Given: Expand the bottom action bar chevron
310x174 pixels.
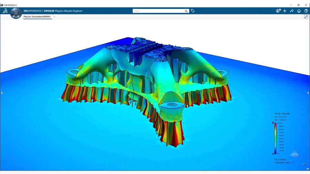Looking at the screenshot, I should 308,169.
